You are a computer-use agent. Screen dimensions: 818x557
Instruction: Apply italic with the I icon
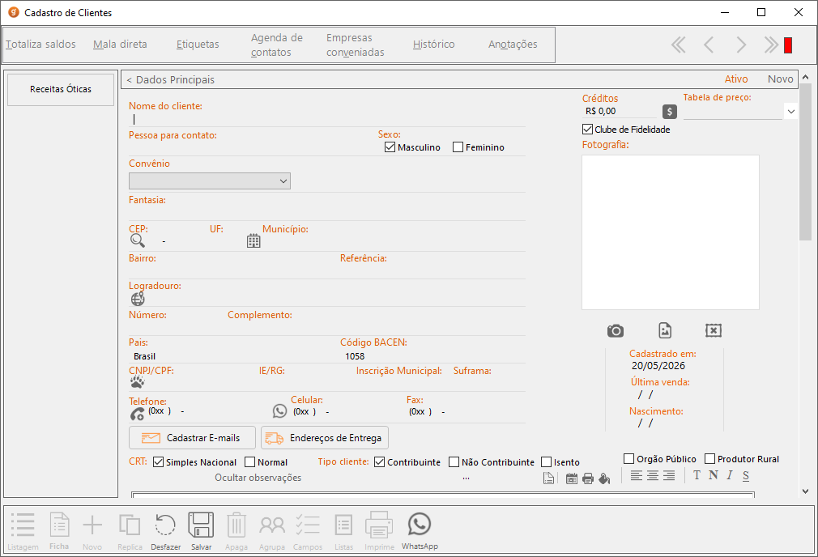[729, 475]
